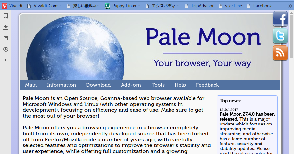Viewport: 294px width, 154px height.
Task: Click 'Pale Moon 27.4.0 has been released.' text
Action: (x=247, y=117)
